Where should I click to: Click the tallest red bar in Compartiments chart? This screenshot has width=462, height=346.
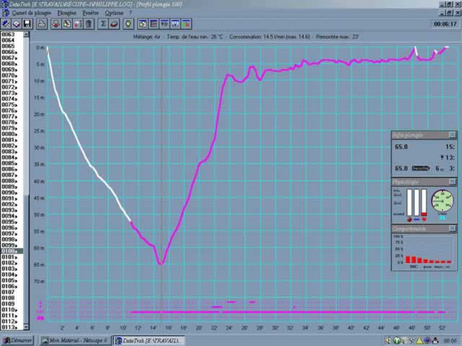click(408, 259)
